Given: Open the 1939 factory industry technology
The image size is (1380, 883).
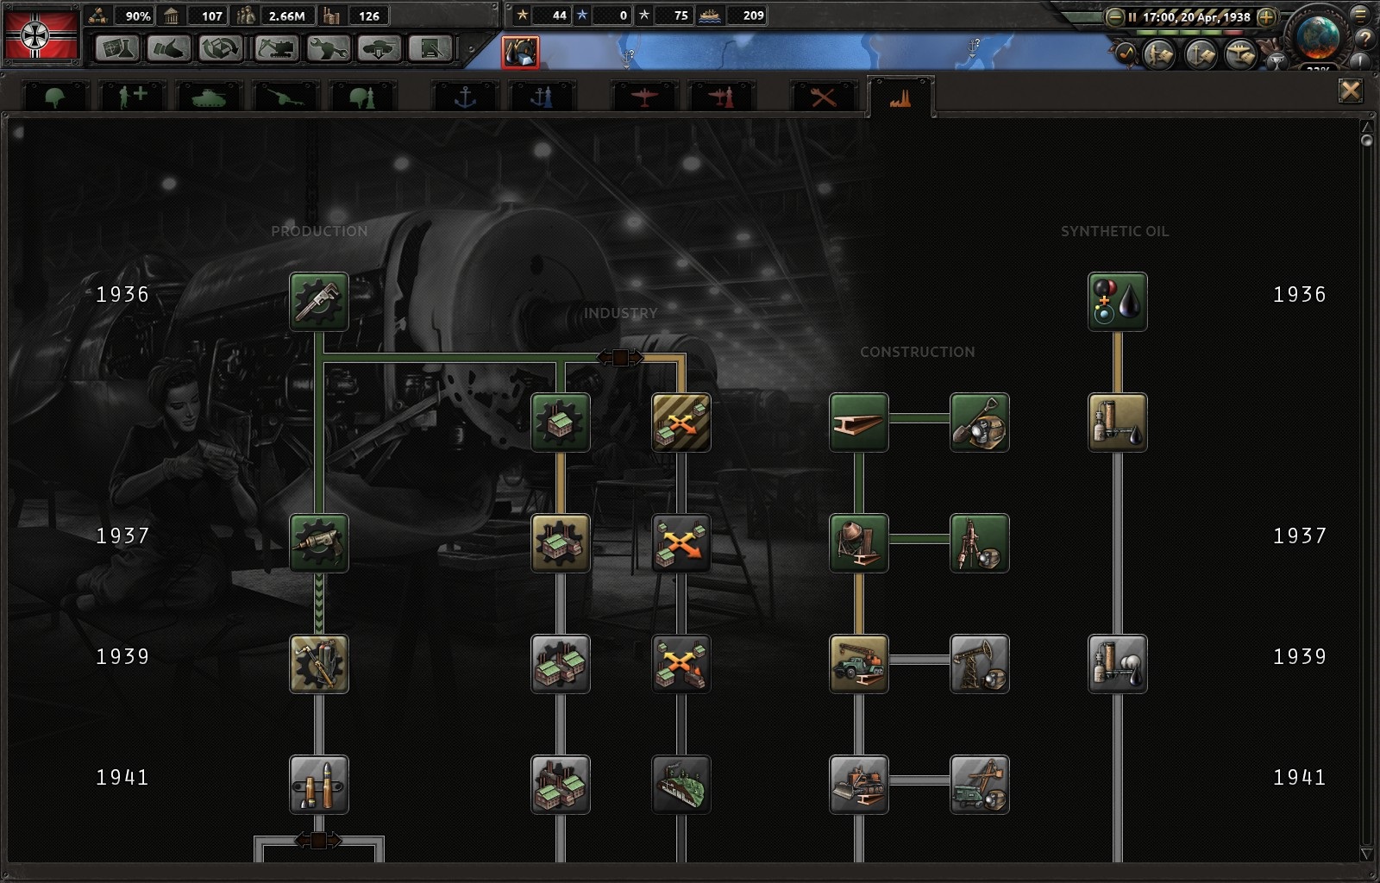Looking at the screenshot, I should point(561,664).
